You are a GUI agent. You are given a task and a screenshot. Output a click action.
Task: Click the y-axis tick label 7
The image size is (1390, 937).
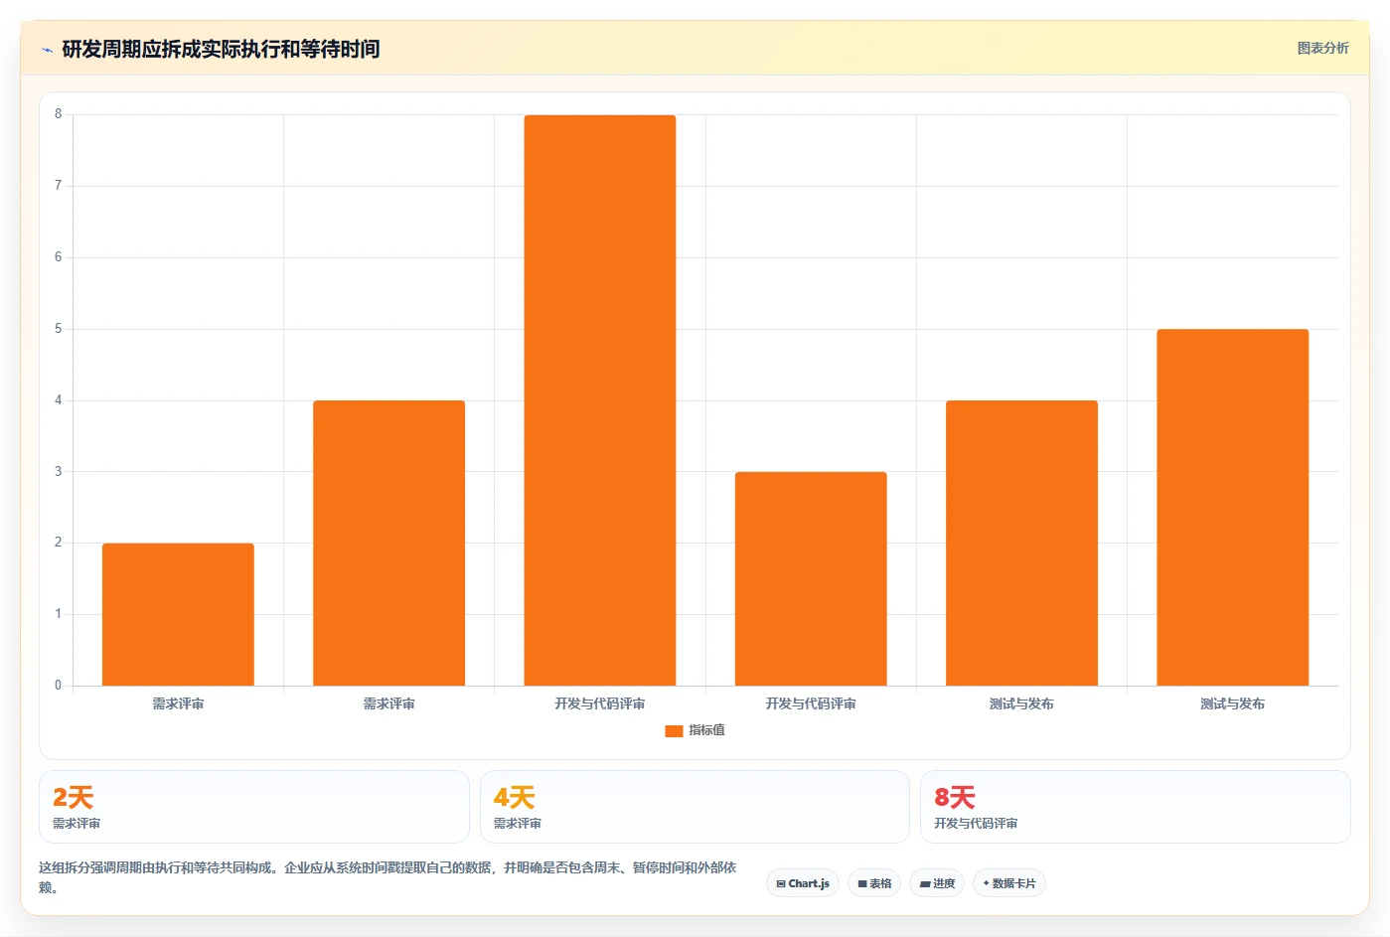58,186
